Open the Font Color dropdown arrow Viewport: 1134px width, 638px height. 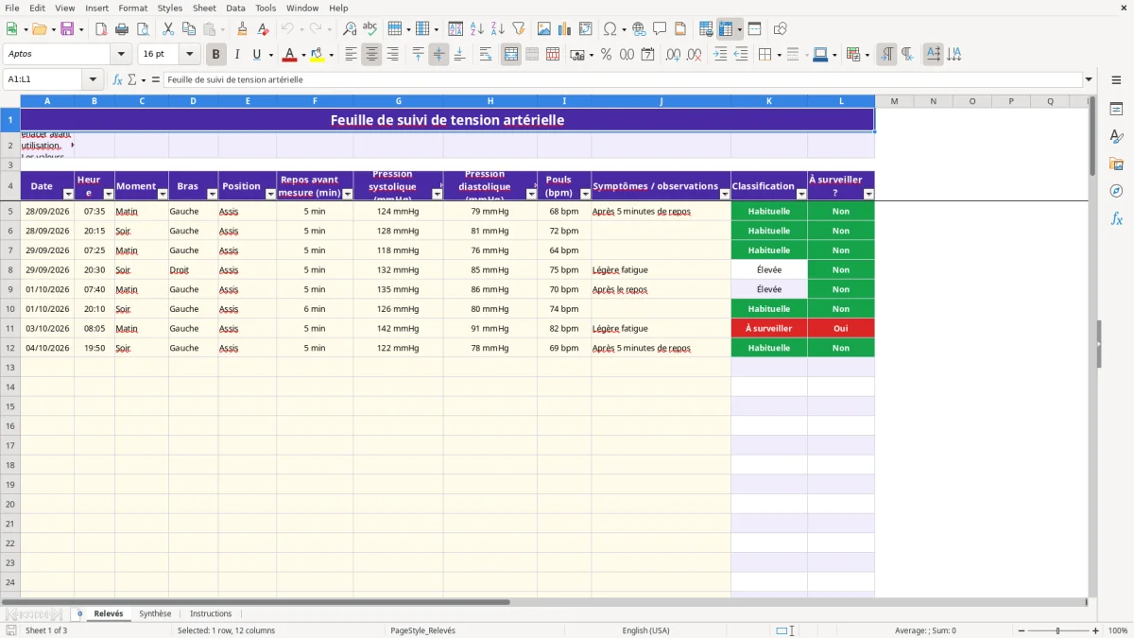303,55
